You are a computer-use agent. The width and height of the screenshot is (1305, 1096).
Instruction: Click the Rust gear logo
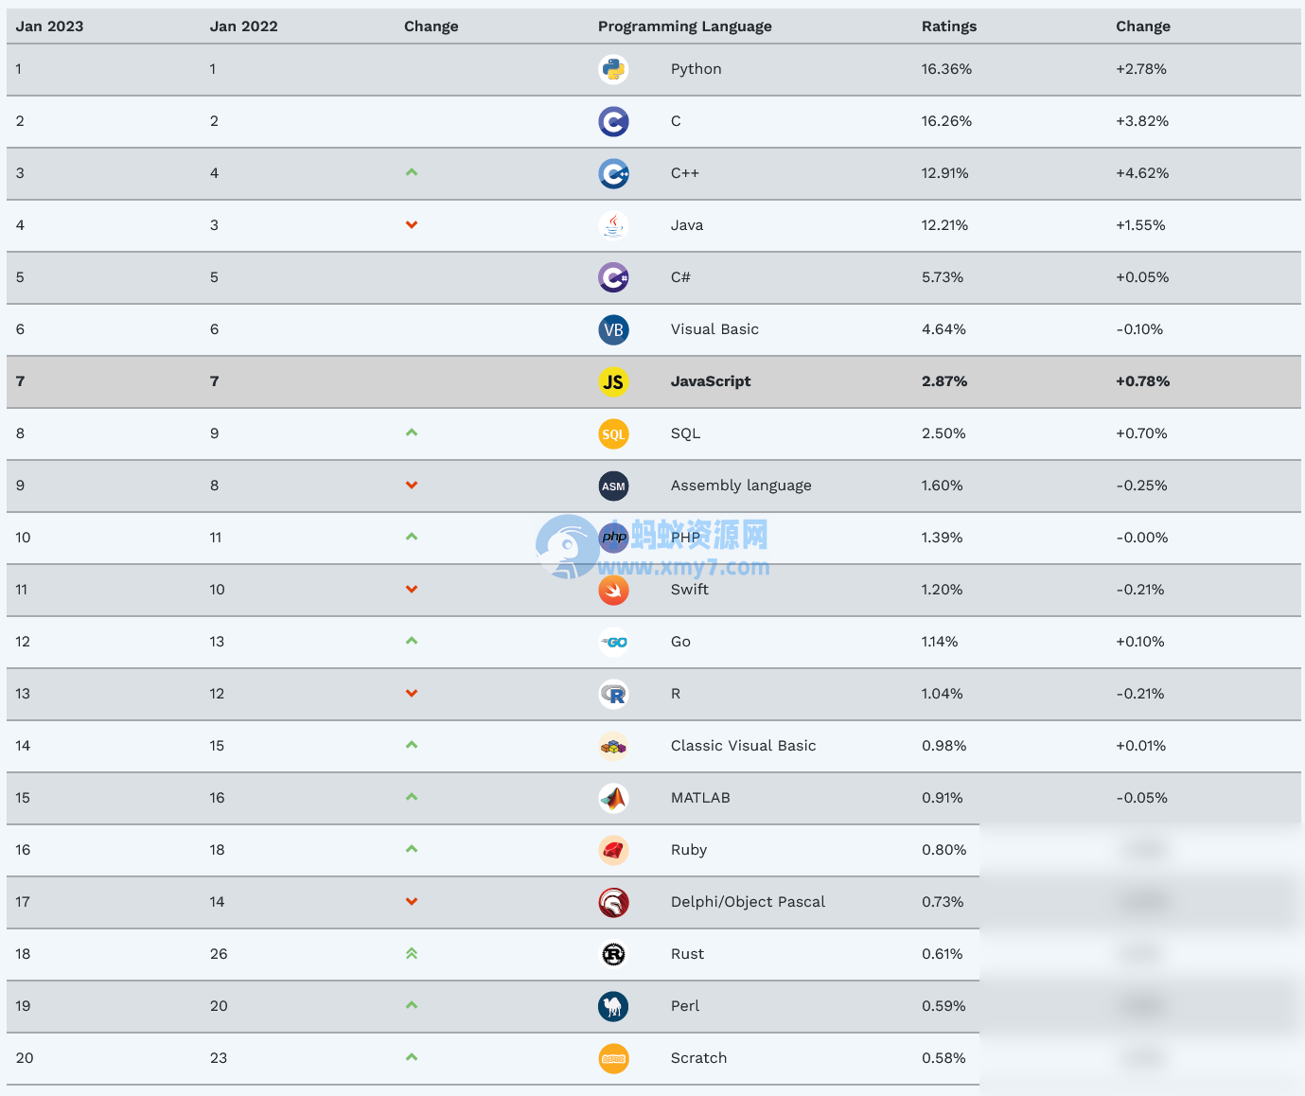(x=613, y=954)
